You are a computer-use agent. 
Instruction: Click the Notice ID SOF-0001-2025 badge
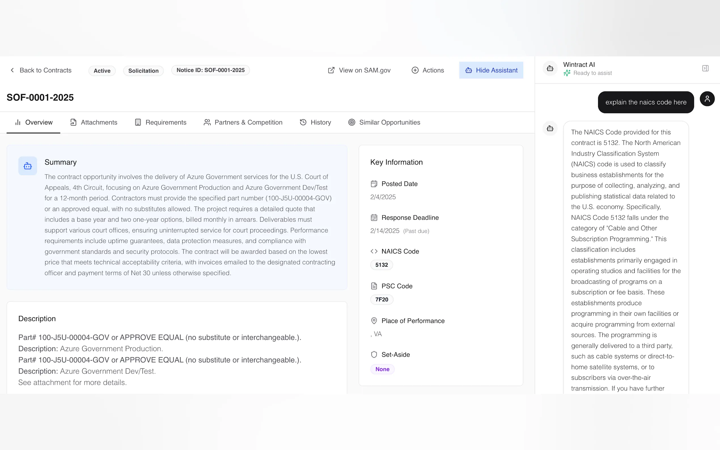tap(210, 70)
